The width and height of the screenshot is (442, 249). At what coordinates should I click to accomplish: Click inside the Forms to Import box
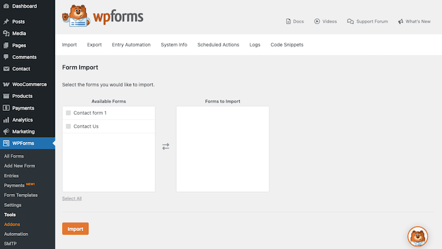(x=223, y=149)
